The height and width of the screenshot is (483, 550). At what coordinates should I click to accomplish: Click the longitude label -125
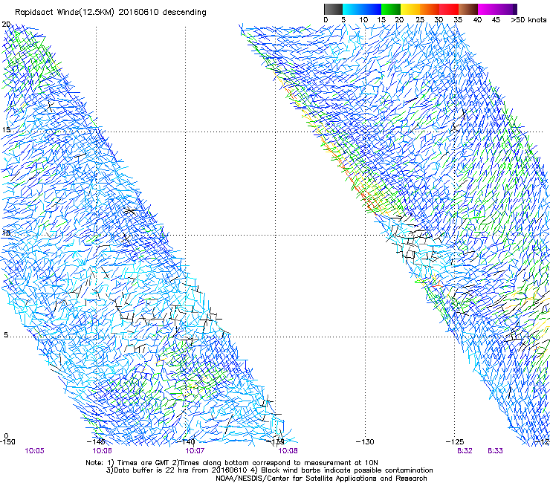pos(455,442)
